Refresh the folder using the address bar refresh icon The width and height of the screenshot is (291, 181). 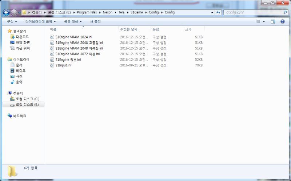click(x=218, y=12)
